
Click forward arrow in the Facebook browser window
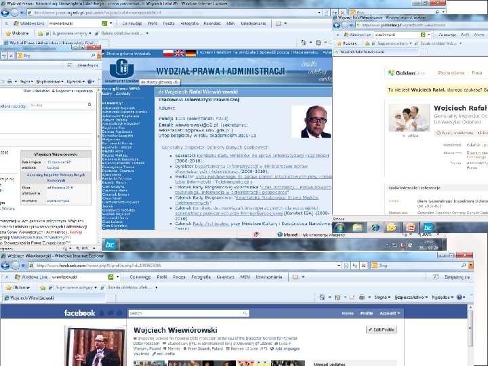click(x=15, y=266)
